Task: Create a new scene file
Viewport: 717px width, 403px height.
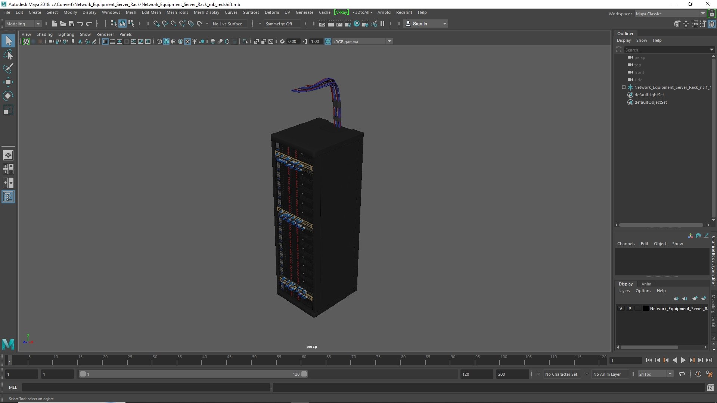Action: pyautogui.click(x=55, y=24)
